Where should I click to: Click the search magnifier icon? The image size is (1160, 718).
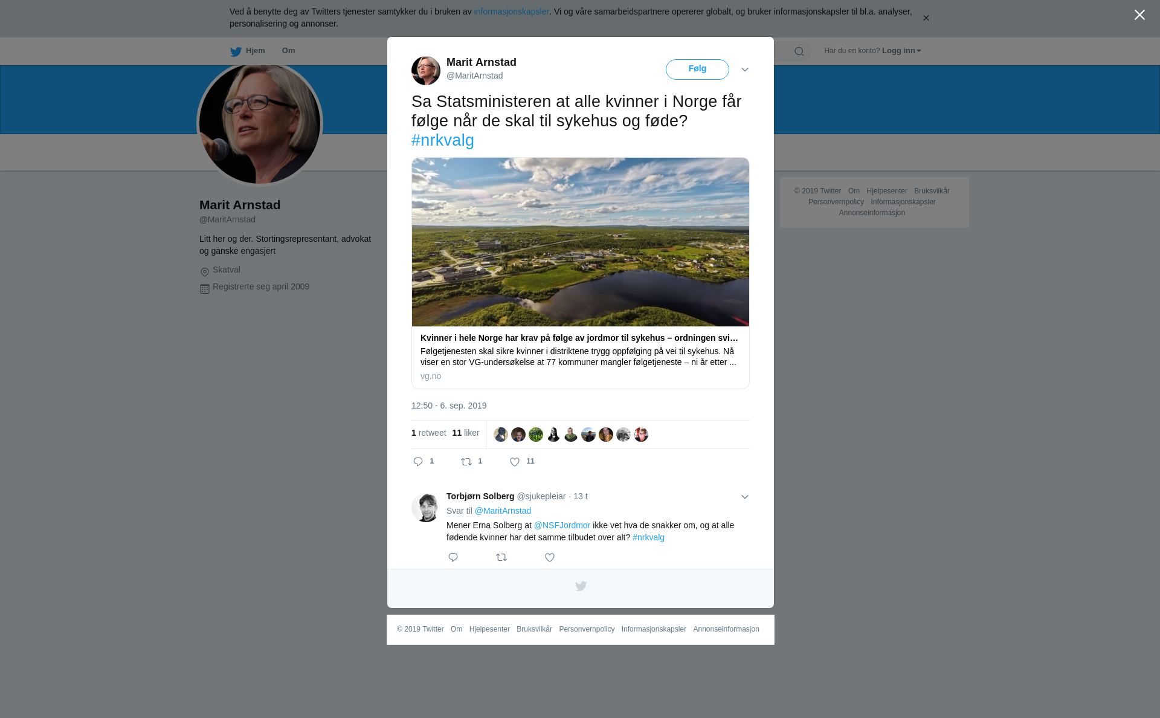(x=799, y=51)
